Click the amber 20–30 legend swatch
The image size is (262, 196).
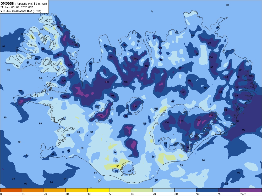[55, 190]
